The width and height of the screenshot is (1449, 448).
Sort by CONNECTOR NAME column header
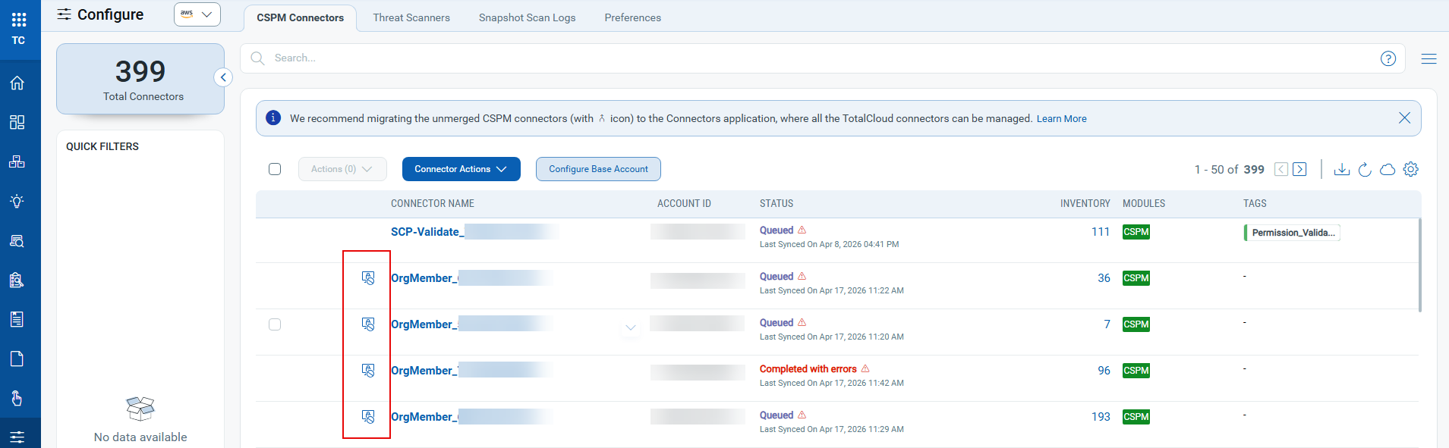pos(433,204)
